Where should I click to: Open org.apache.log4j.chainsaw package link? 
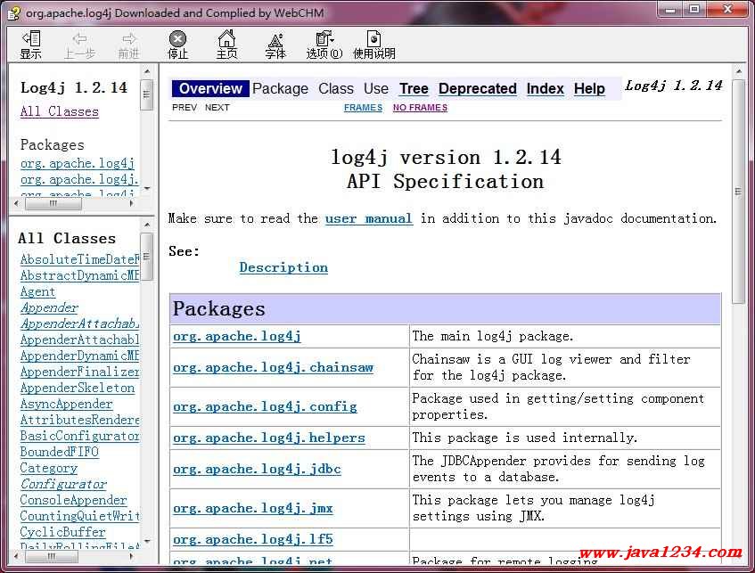pyautogui.click(x=273, y=367)
